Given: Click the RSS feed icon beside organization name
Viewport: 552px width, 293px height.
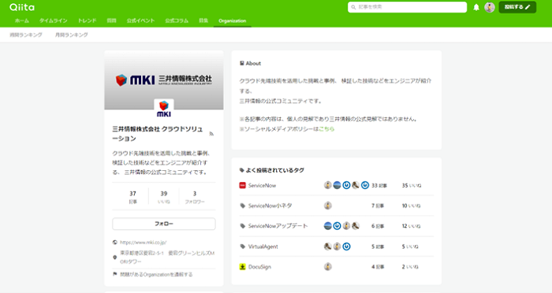Looking at the screenshot, I should [x=211, y=134].
